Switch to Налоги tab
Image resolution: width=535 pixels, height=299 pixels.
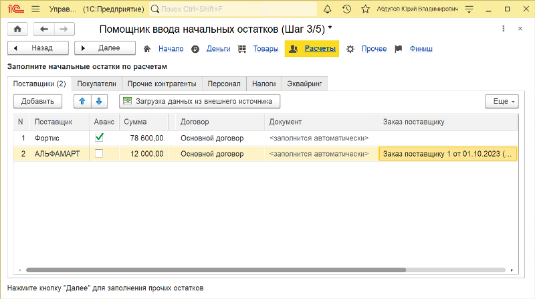(263, 84)
